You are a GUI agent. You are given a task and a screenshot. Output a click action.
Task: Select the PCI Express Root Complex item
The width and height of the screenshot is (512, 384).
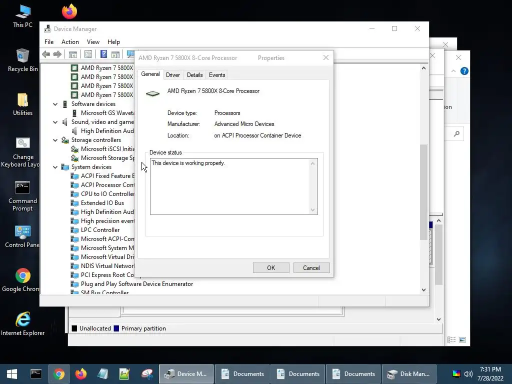tap(107, 275)
